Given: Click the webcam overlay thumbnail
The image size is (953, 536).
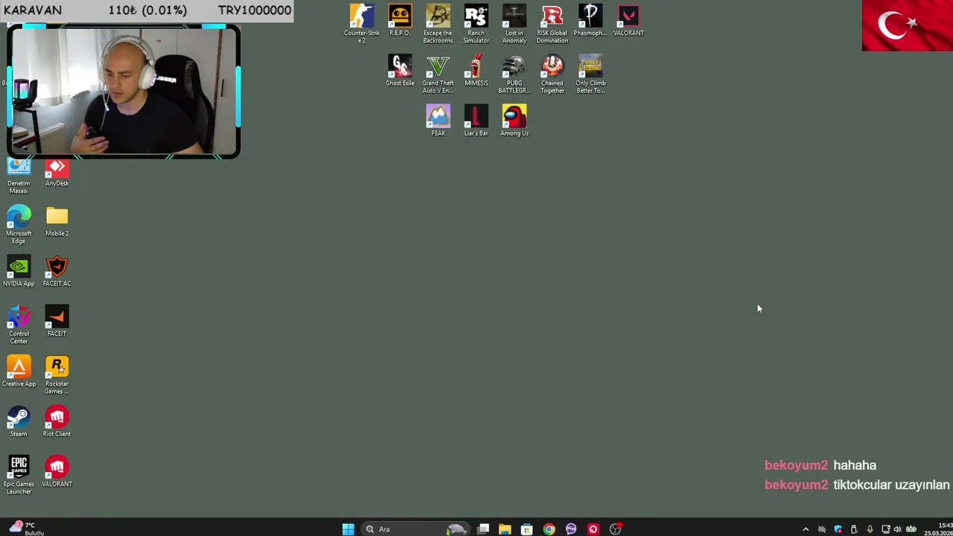Looking at the screenshot, I should 124,91.
